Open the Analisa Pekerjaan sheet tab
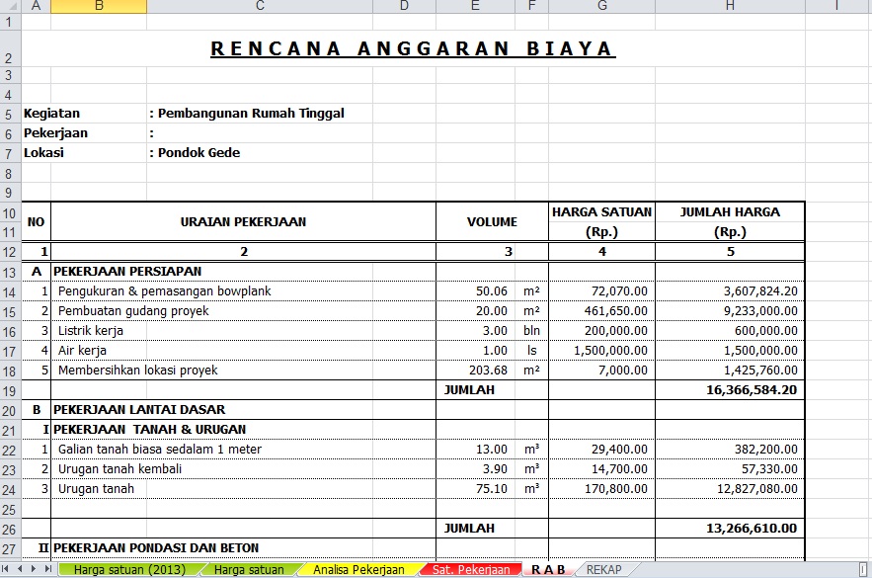 pos(357,570)
